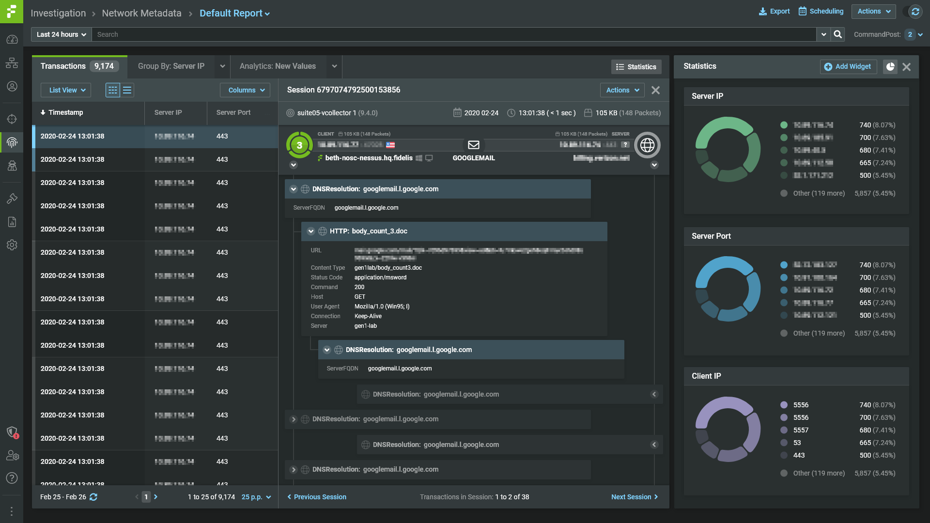Screen dimensions: 930x523
Task: Open the help question mark icon
Action: pos(12,478)
